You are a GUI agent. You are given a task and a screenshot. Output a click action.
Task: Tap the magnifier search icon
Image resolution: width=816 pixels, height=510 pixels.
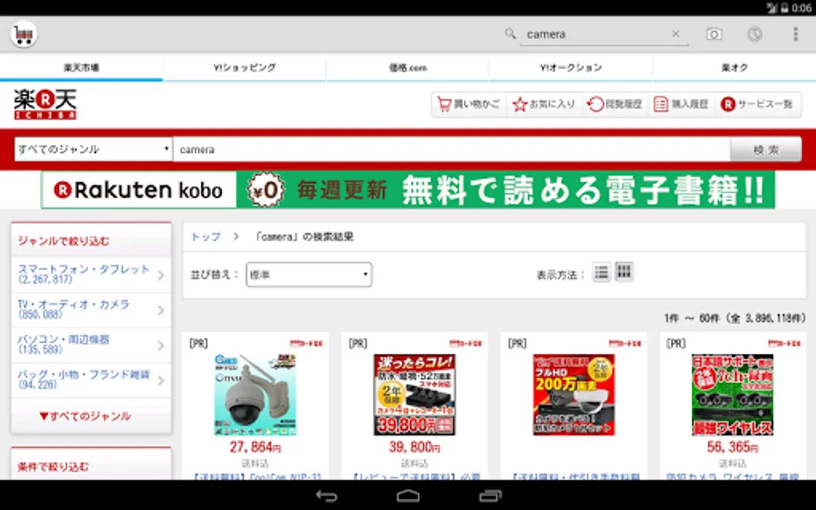(x=510, y=34)
